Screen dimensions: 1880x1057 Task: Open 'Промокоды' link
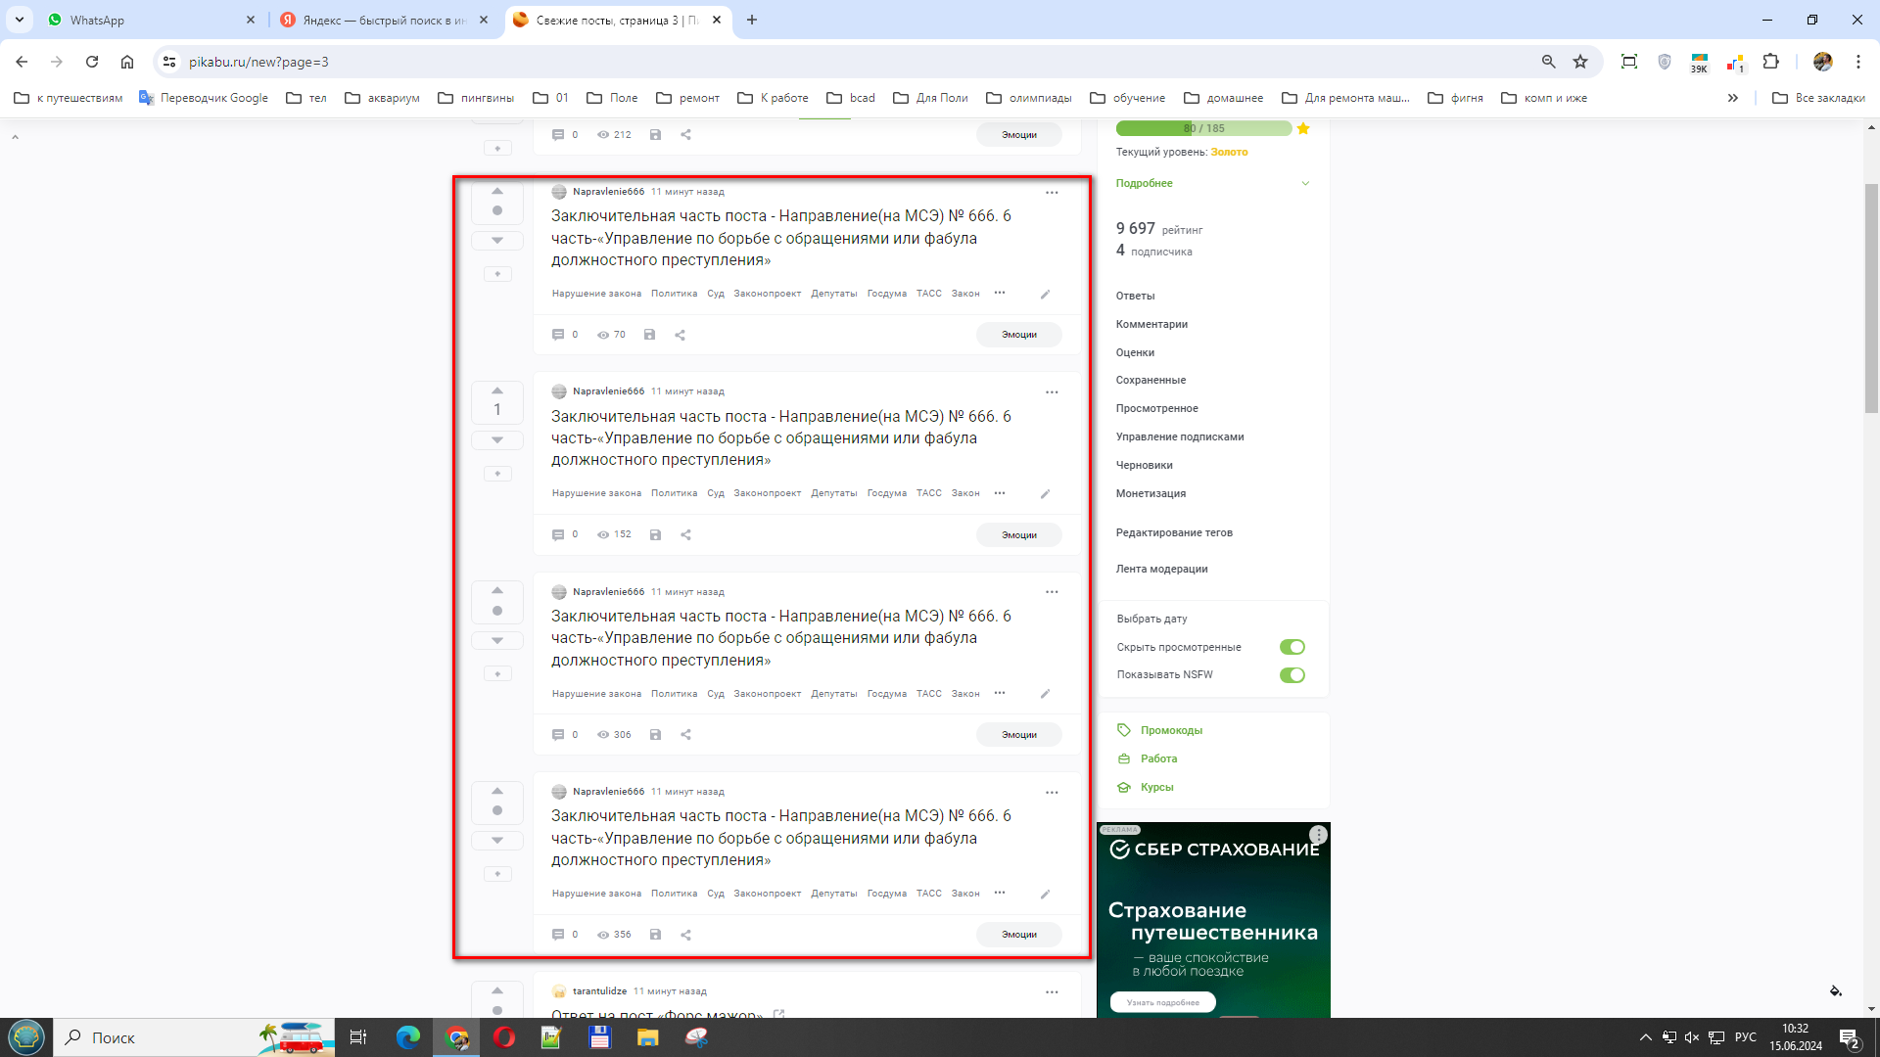1171,731
